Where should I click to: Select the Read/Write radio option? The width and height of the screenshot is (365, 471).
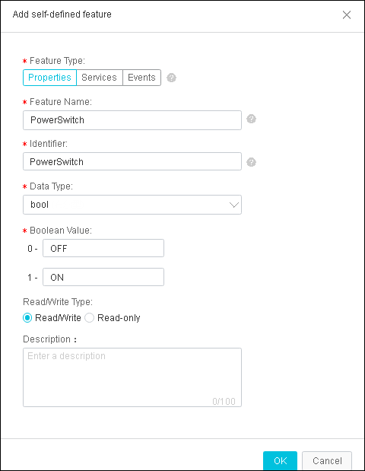click(x=27, y=318)
